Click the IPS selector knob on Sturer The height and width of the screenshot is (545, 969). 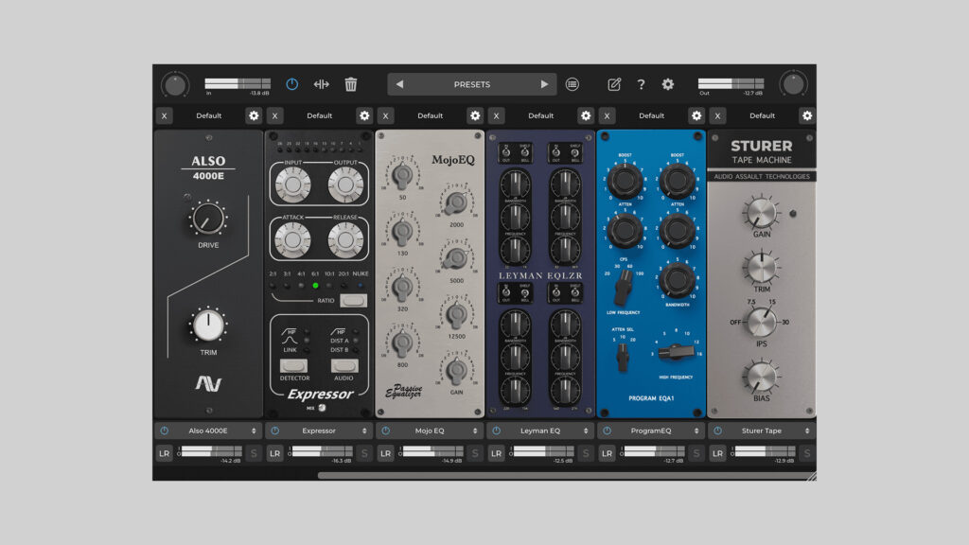click(x=761, y=322)
